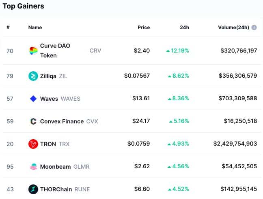
Task: Sort by the 24h change header
Action: 184,28
